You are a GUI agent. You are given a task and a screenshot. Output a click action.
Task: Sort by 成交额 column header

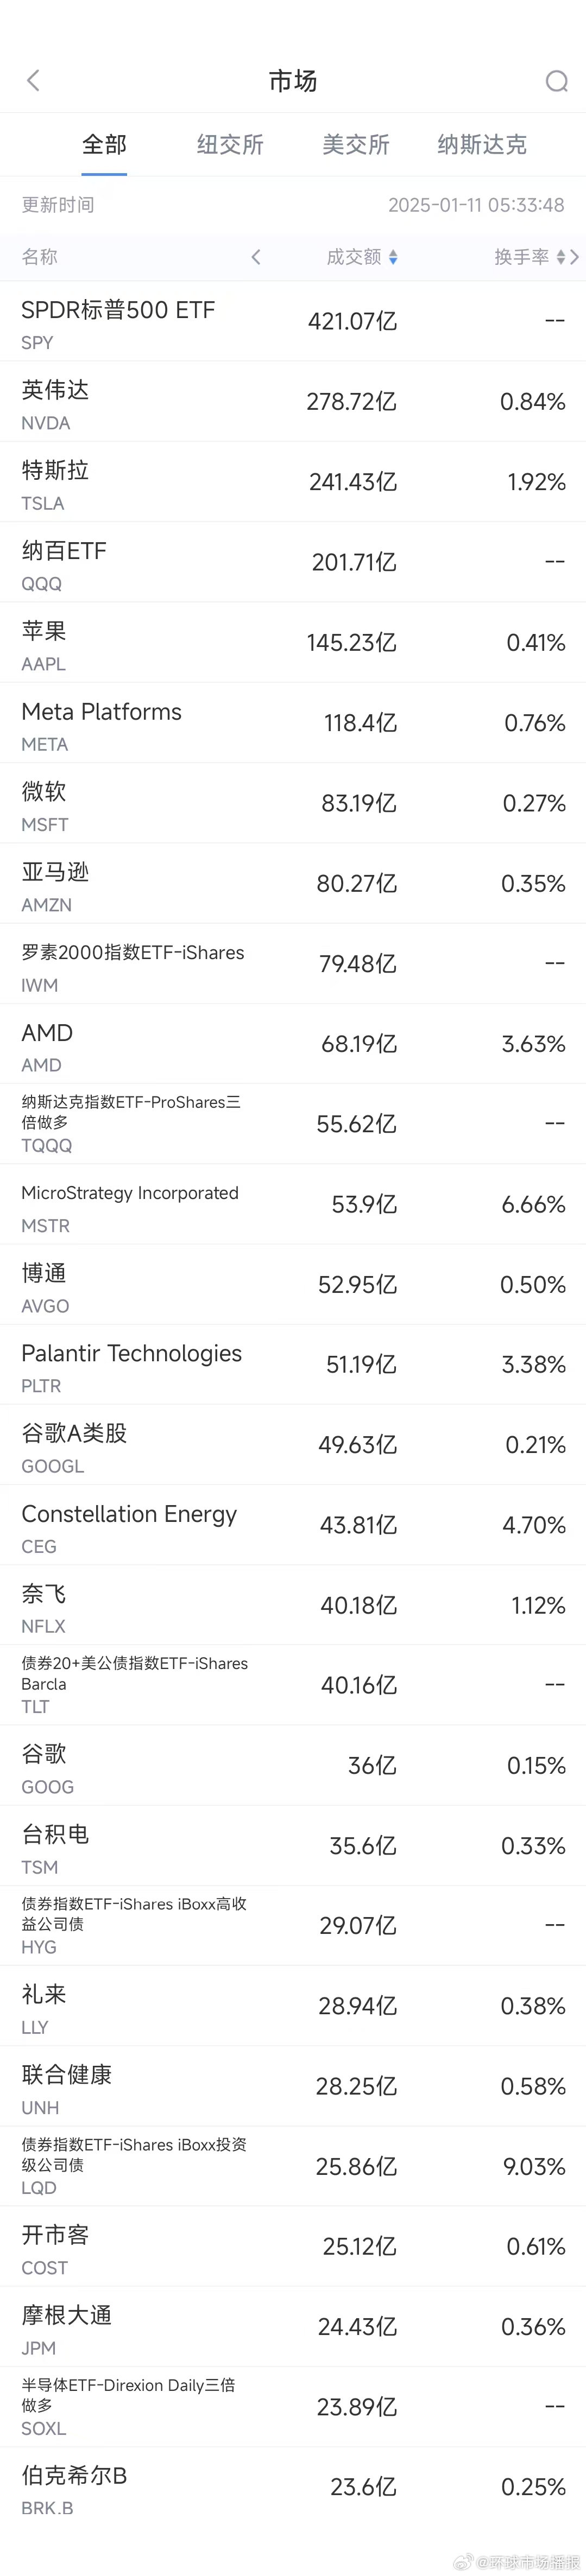coord(354,257)
